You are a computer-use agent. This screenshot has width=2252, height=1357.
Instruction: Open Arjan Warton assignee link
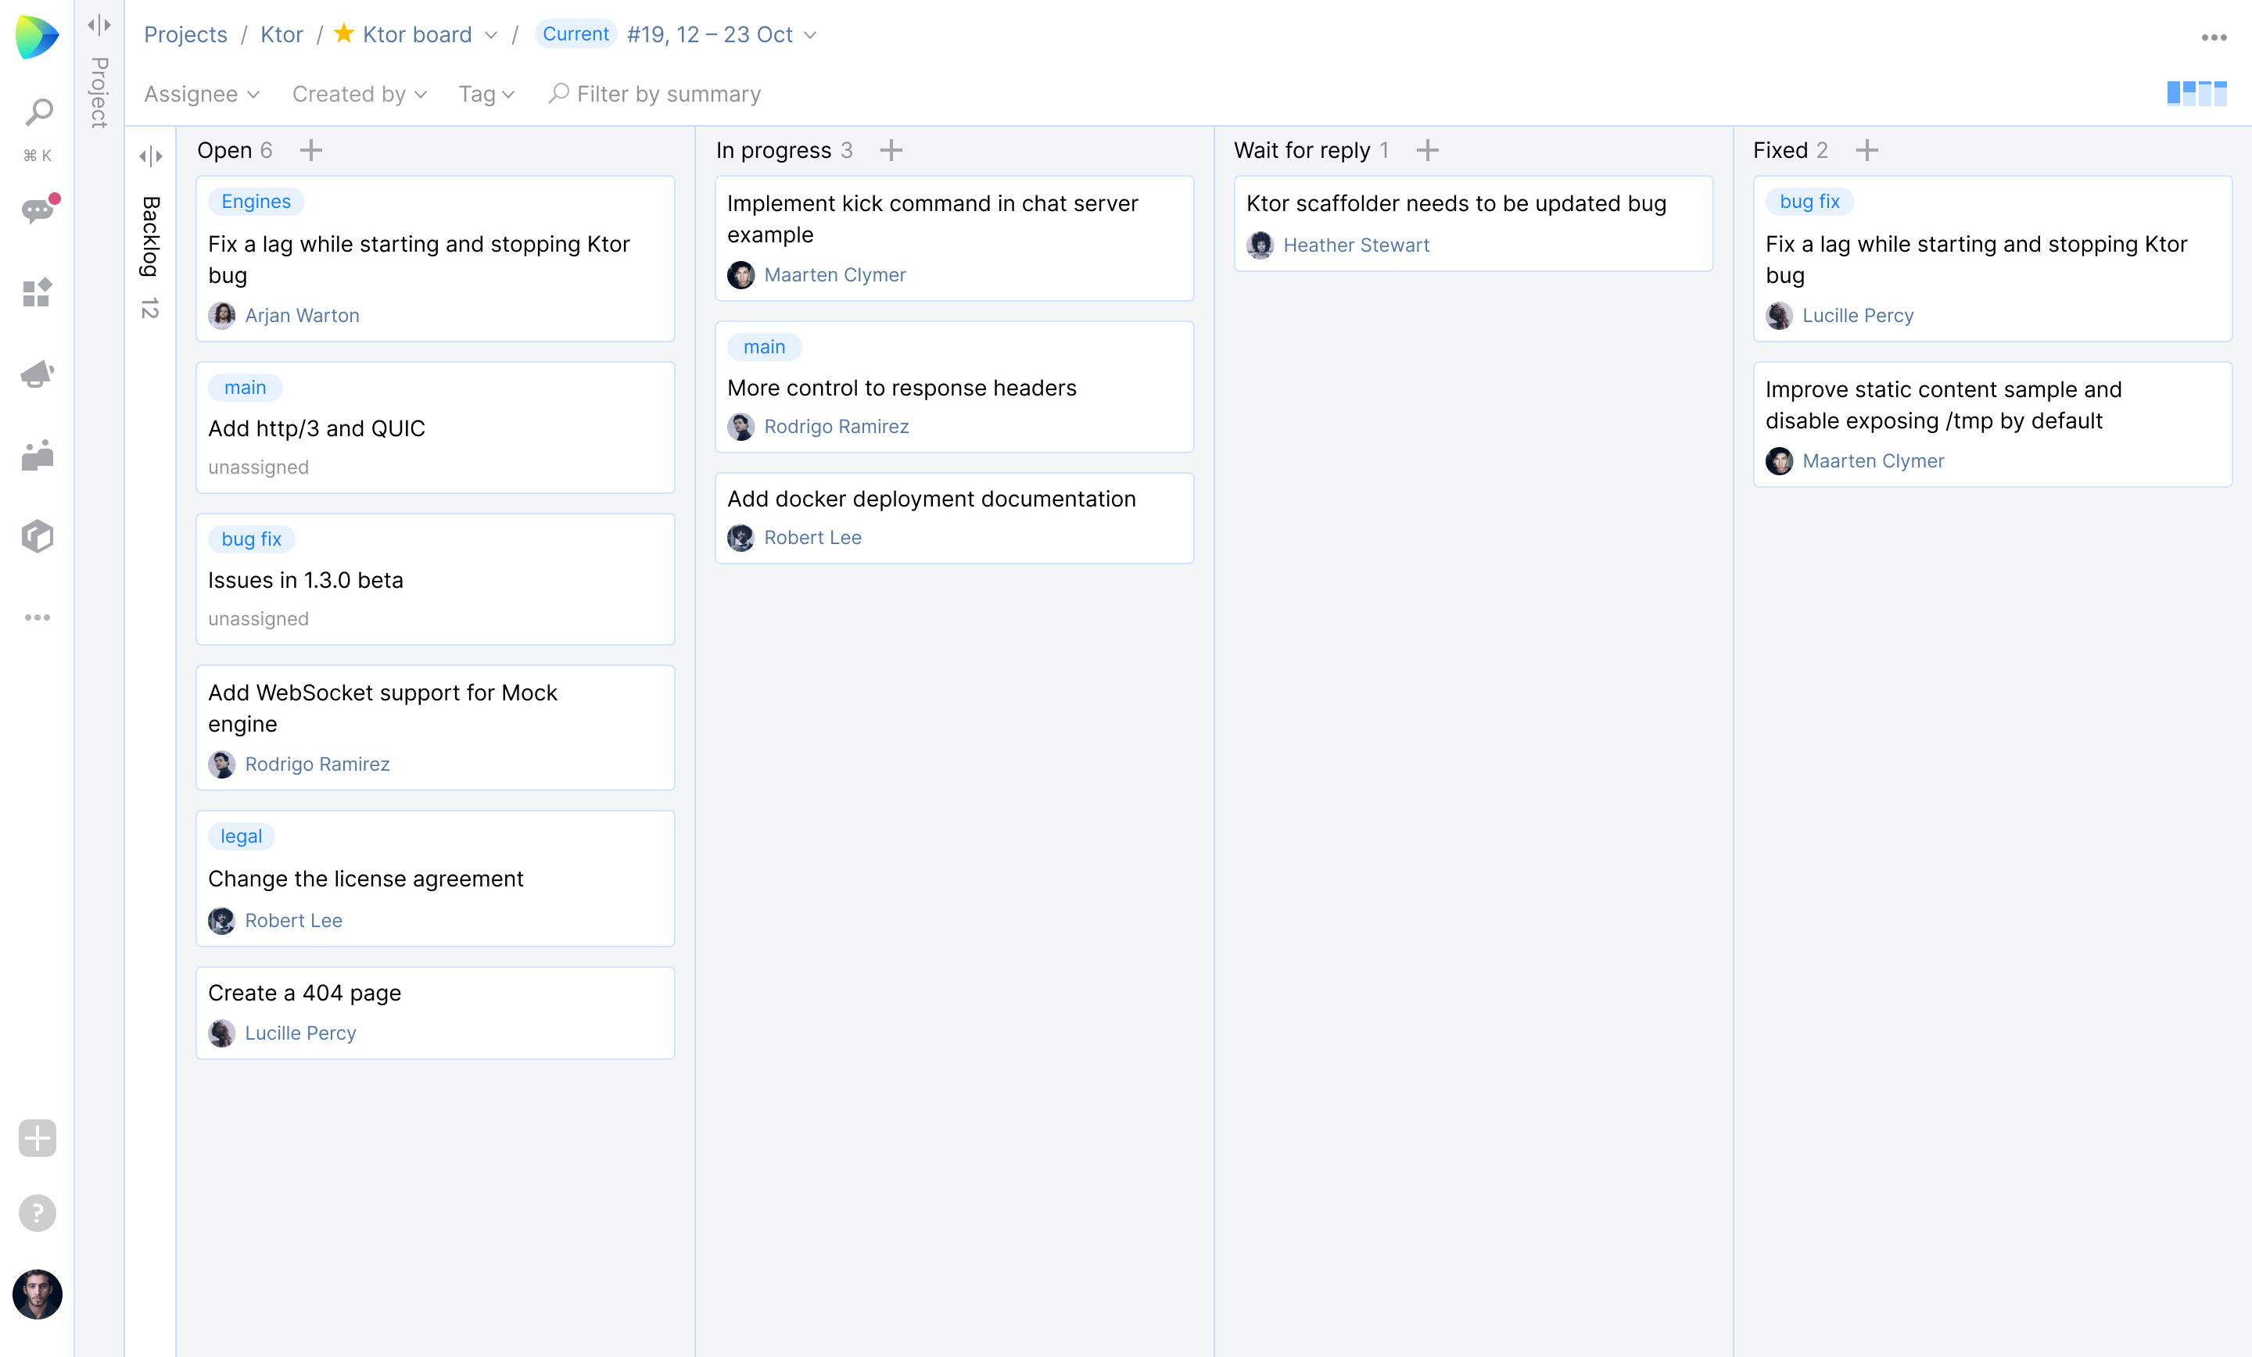pos(302,315)
